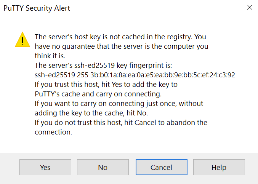Screen dimensions: 258x184
Task: Click the line 'key fingerprint is:'
Action: (103, 66)
